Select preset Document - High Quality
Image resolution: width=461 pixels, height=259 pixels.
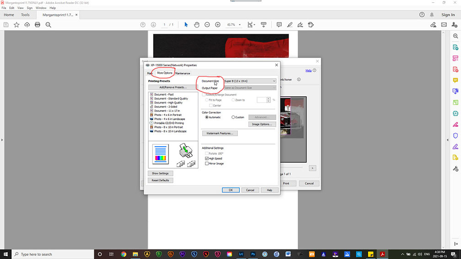(168, 103)
